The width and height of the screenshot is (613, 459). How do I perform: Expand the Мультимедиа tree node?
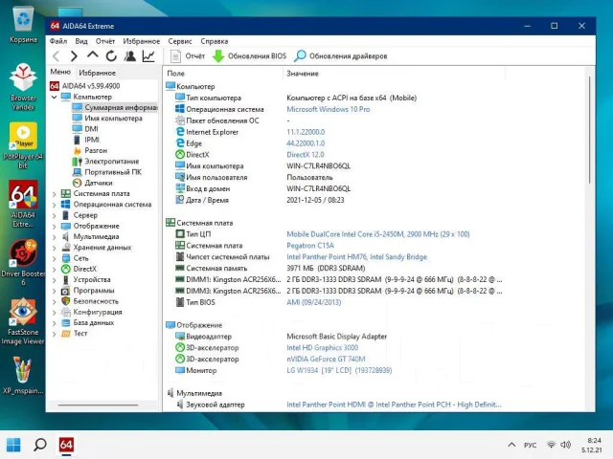coord(55,236)
